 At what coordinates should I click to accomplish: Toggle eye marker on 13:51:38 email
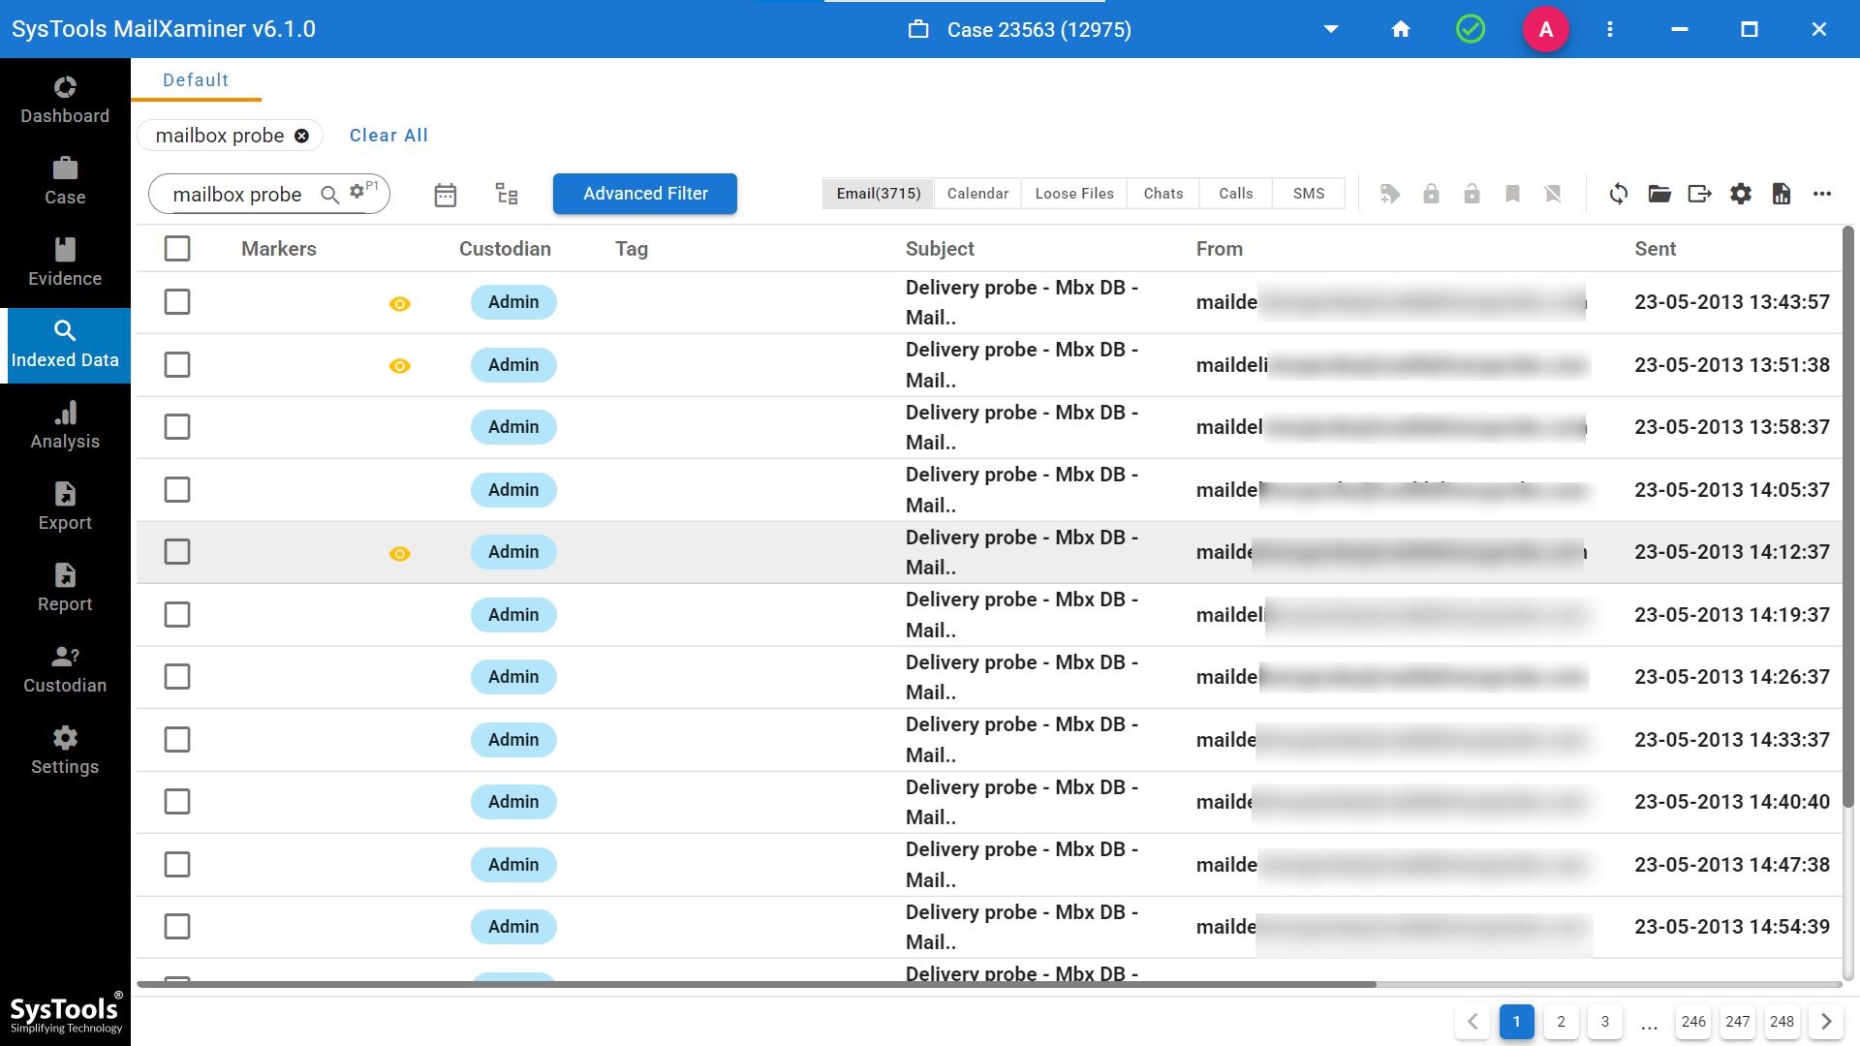(399, 366)
